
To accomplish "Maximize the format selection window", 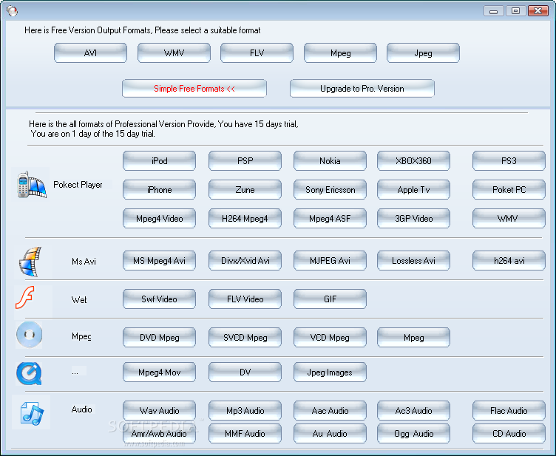I will pos(515,11).
